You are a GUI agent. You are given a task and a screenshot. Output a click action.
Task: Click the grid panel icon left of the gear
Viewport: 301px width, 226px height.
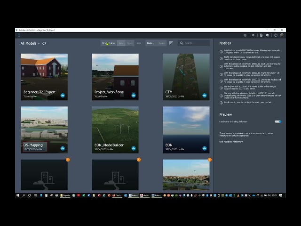245,35
